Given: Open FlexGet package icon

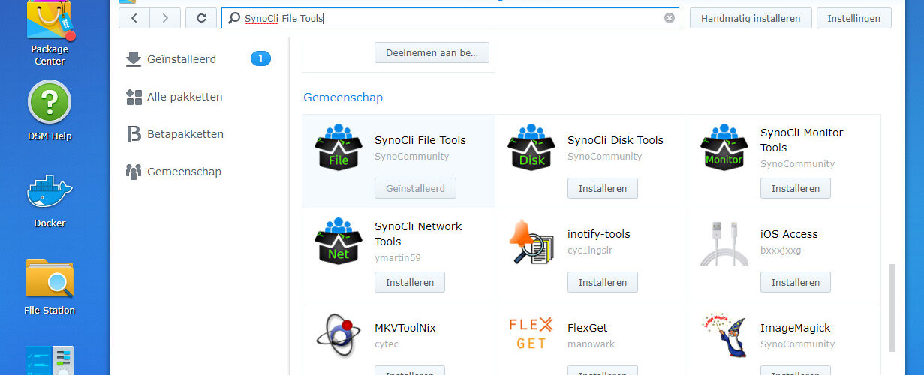Looking at the screenshot, I should 531,334.
